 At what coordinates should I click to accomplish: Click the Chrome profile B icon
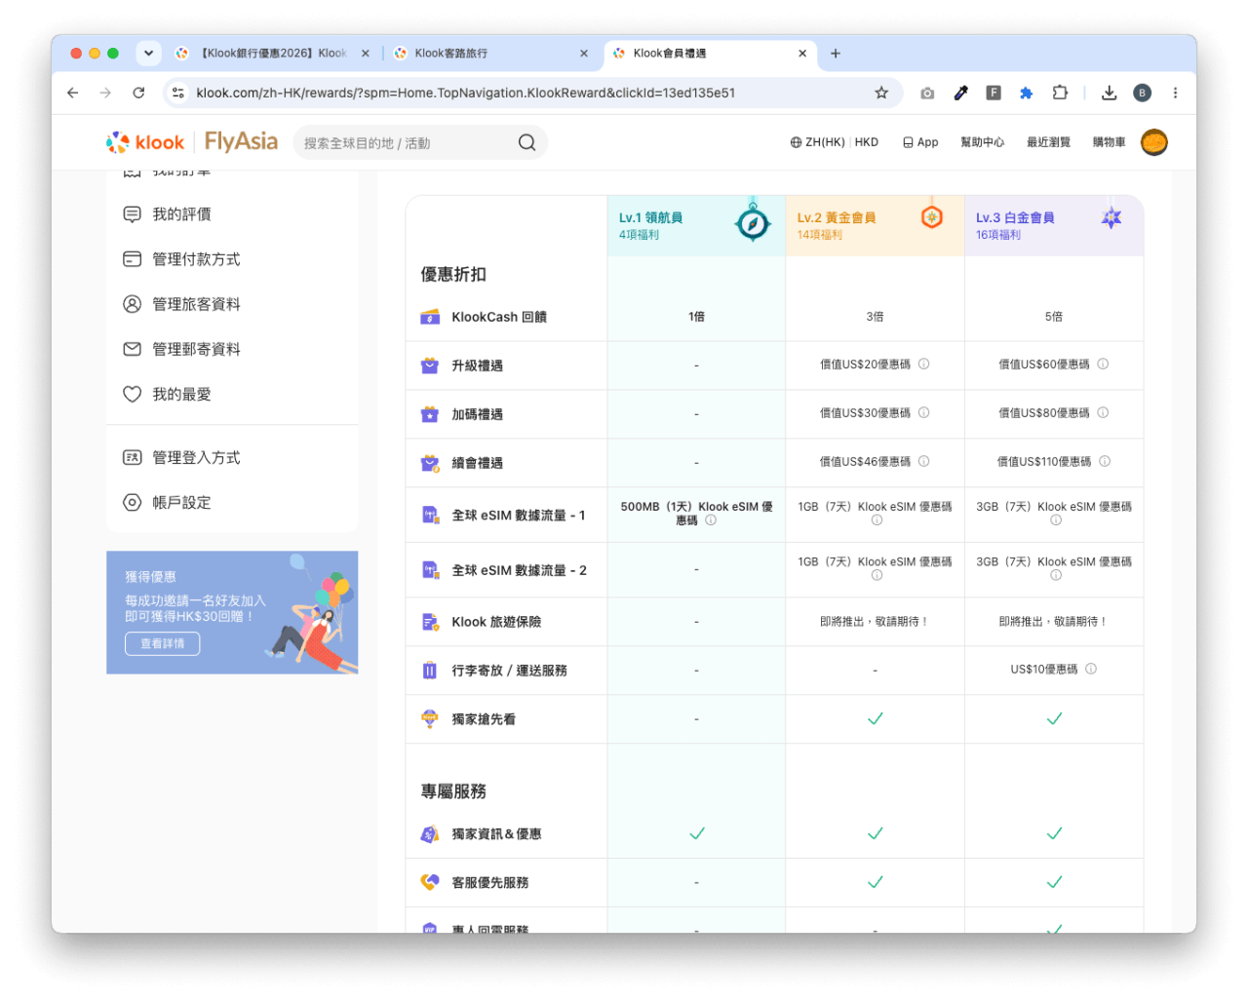click(1142, 93)
